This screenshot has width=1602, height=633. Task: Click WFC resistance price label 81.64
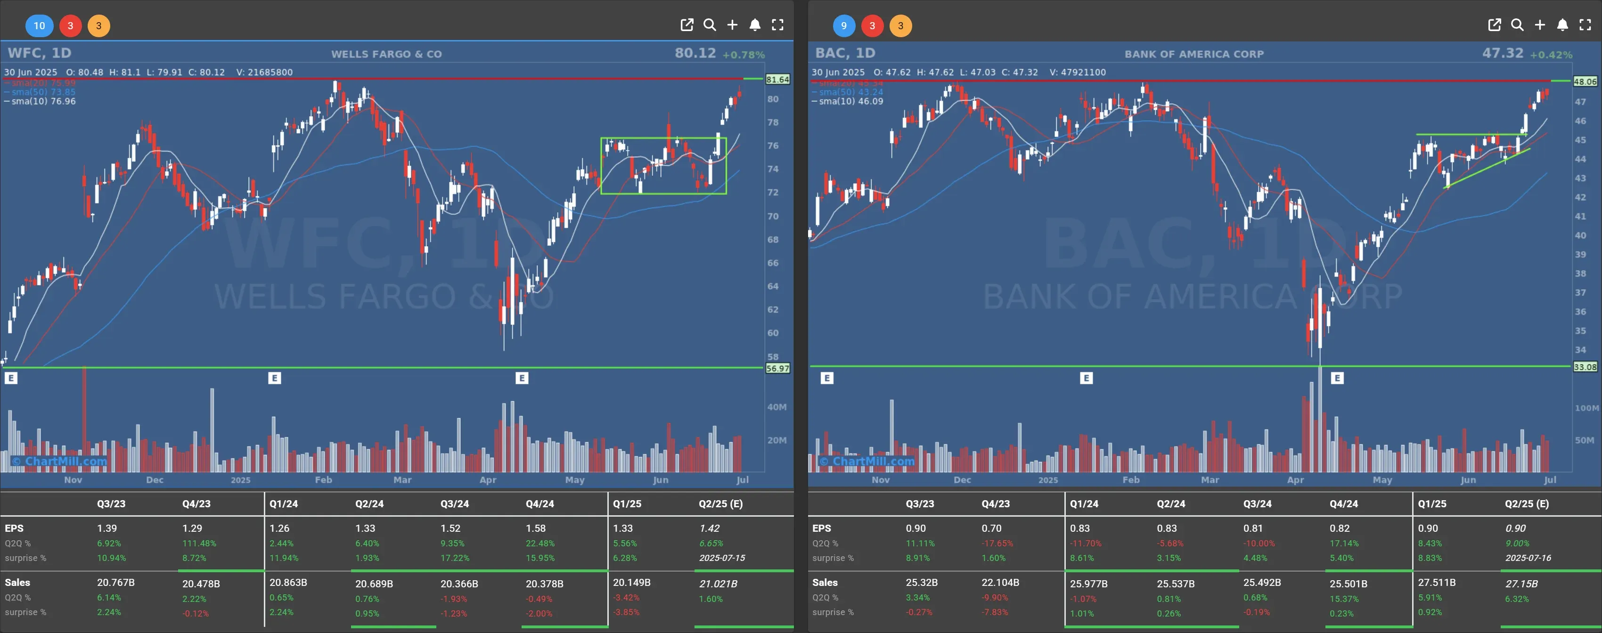coord(777,80)
